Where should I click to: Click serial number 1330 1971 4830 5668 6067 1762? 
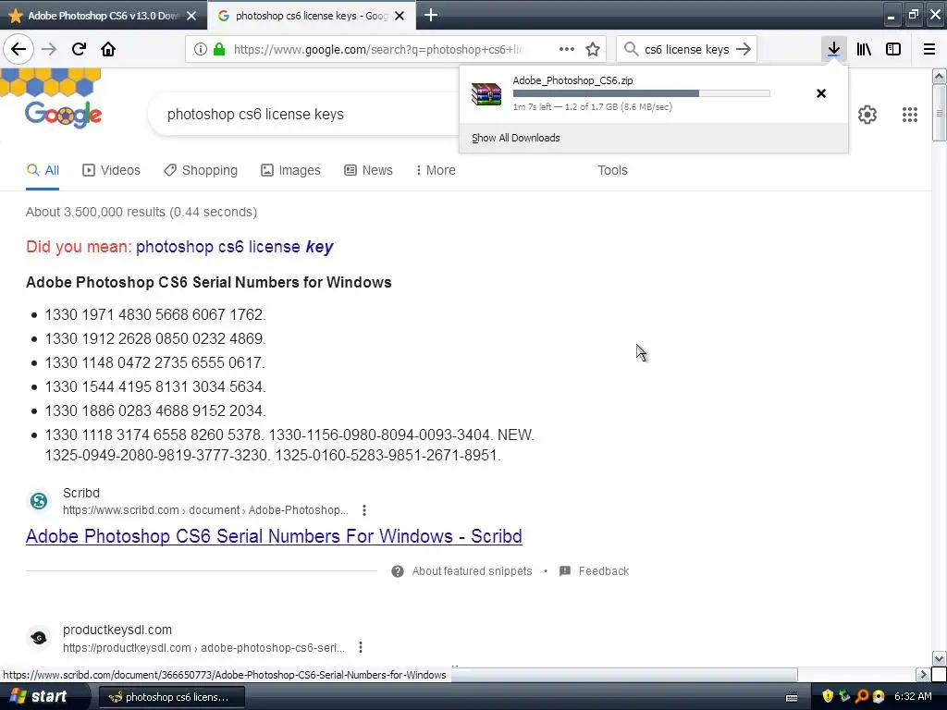(x=155, y=314)
